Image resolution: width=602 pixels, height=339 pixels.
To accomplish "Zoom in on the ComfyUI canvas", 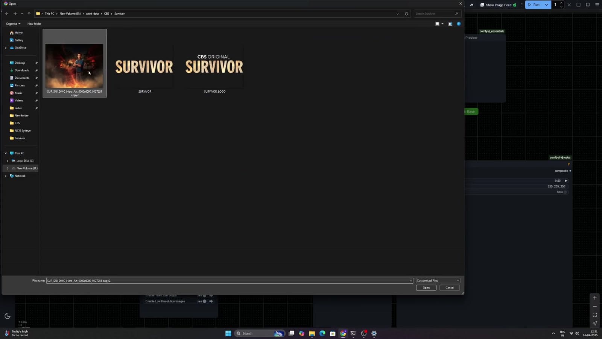I will point(595,298).
